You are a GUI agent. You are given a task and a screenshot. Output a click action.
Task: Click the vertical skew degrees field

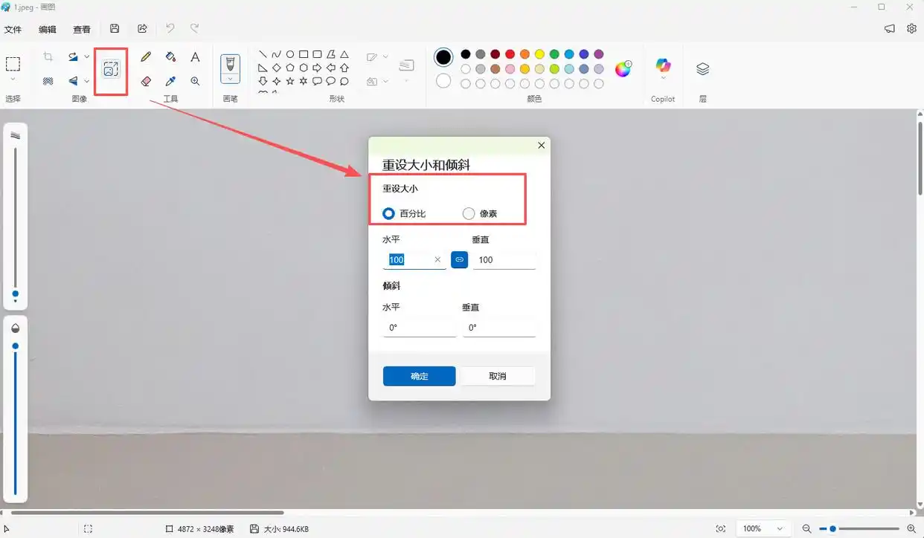tap(499, 327)
